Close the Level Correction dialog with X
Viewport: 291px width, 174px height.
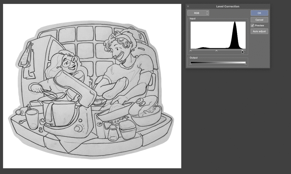coord(188,6)
